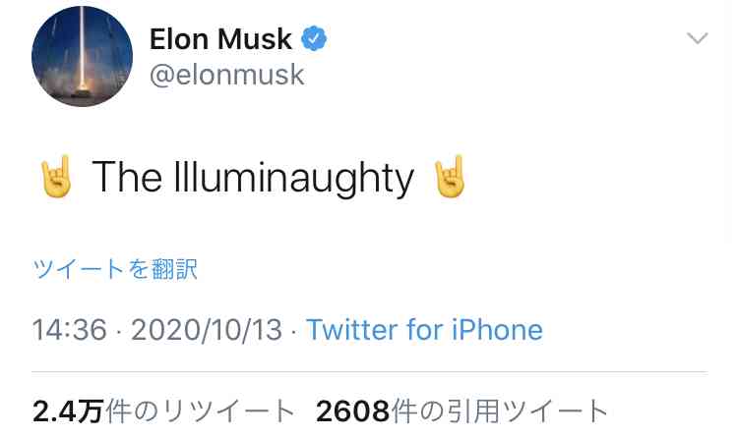
Task: Click the @elonmusk handle
Action: coord(226,75)
